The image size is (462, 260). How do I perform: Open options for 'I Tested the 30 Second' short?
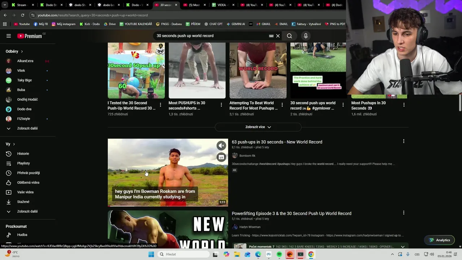[x=160, y=105]
